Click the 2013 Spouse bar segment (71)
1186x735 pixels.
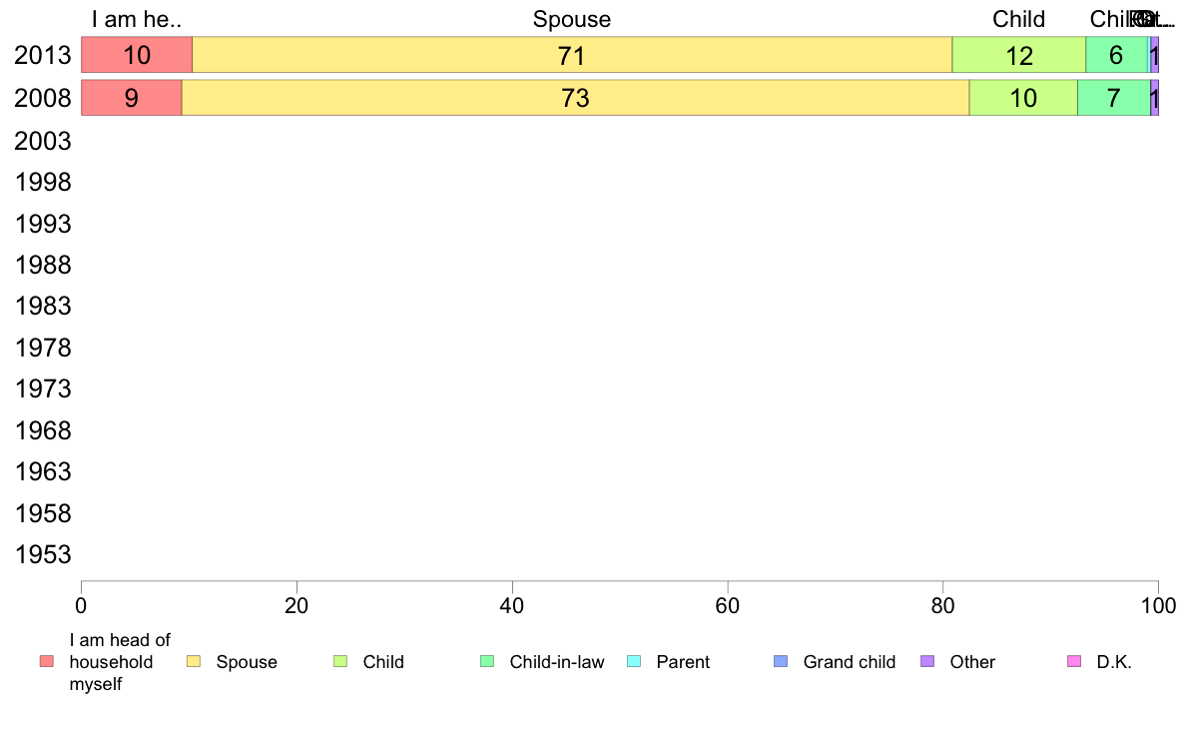point(571,56)
